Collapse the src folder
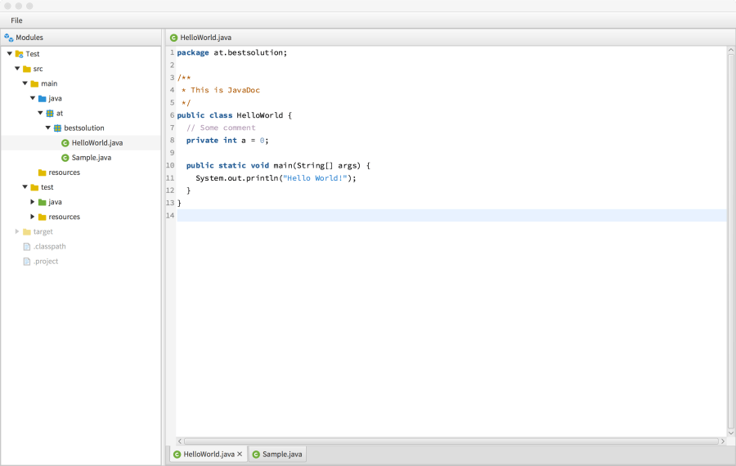 pos(17,69)
